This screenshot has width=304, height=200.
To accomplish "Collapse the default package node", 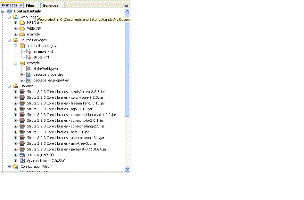I will pyautogui.click(x=15, y=46).
